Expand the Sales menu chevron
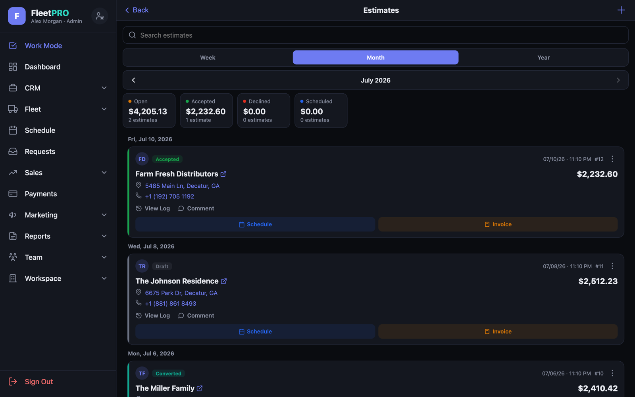The width and height of the screenshot is (635, 397). (x=104, y=173)
